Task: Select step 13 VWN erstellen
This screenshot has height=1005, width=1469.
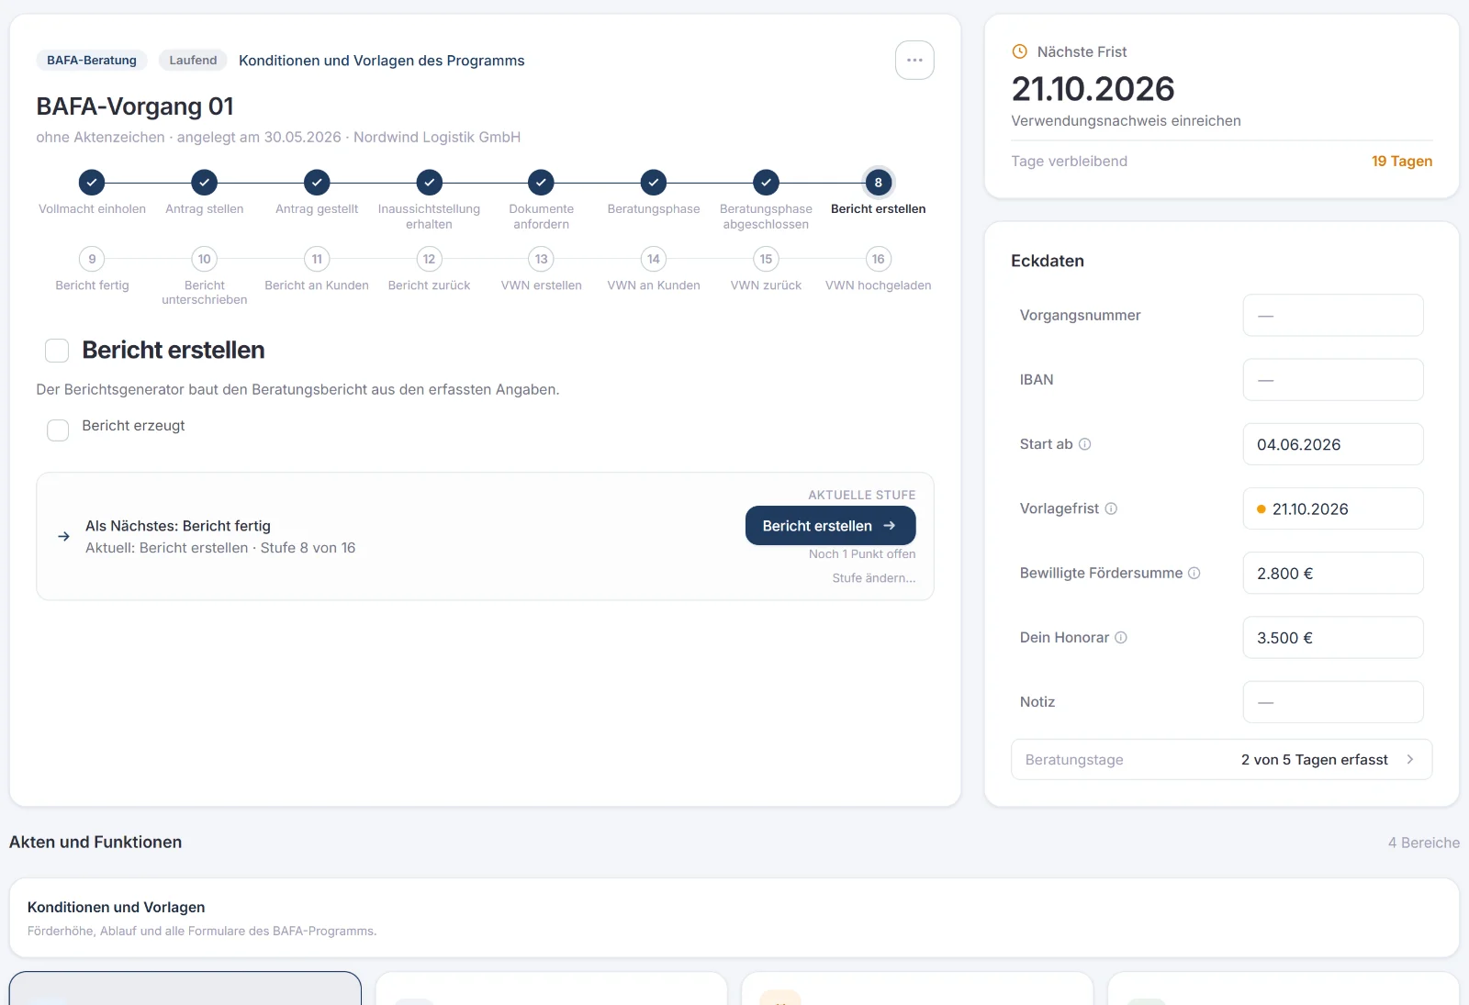Action: coord(542,259)
